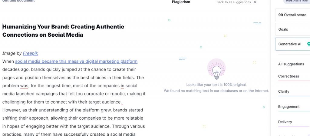Select the Generative AI option
The width and height of the screenshot is (310, 136).
293,44
